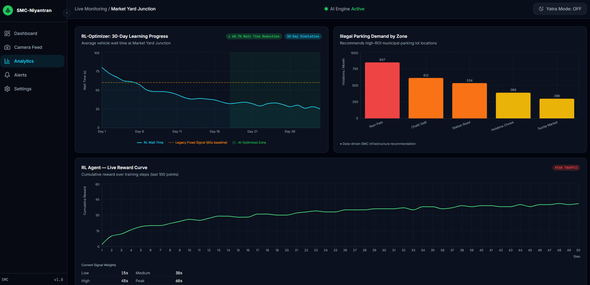Click the red Navi Peth bar
Screen dimensions: 590x285
coord(382,90)
